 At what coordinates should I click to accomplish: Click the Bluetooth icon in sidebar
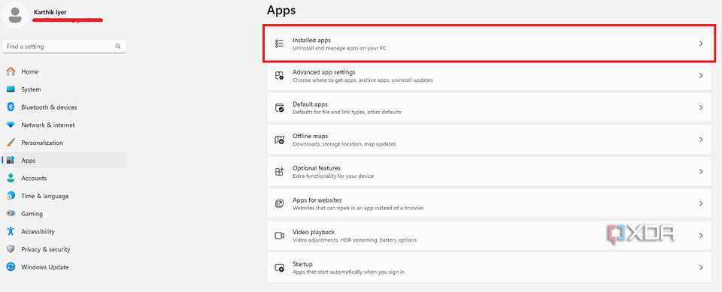click(11, 107)
